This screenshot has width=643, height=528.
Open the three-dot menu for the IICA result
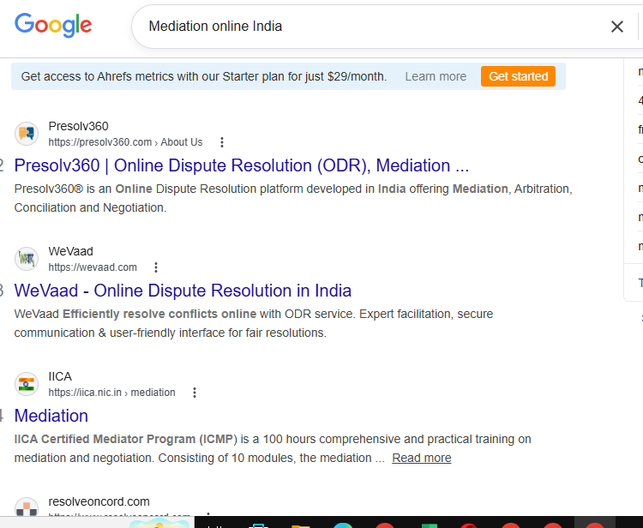195,393
